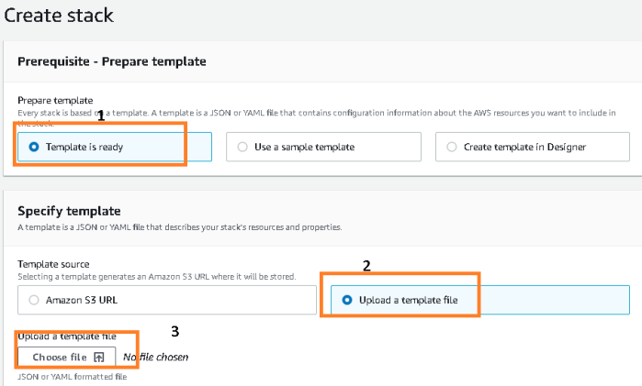
Task: Click the upload icon on Choose file
Action: coord(99,357)
